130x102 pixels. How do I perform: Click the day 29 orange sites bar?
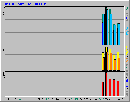pos(115,65)
